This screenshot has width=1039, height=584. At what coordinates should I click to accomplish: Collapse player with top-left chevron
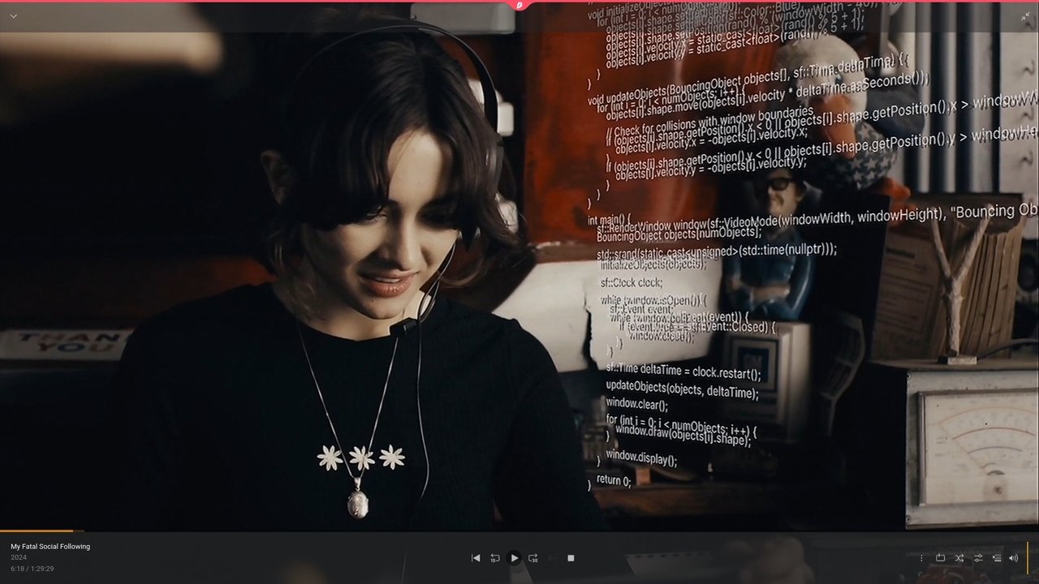(13, 16)
